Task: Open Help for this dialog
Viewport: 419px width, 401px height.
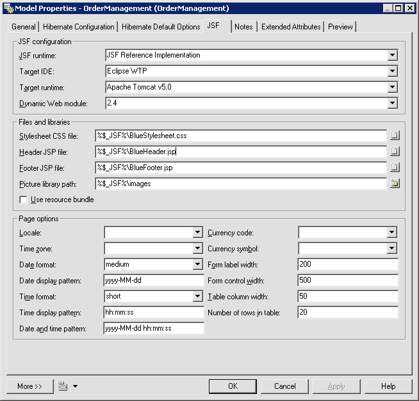Action: tap(388, 386)
